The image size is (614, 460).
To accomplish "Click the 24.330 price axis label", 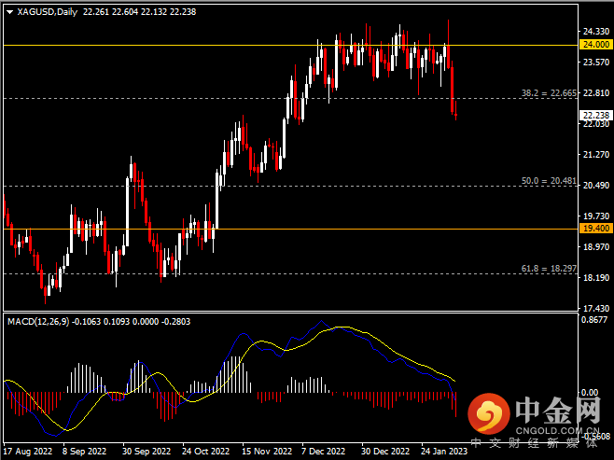I will tap(595, 31).
